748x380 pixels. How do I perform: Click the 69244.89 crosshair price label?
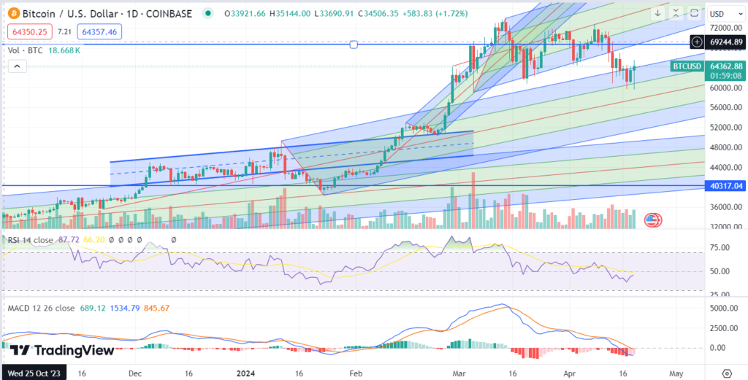(x=725, y=42)
